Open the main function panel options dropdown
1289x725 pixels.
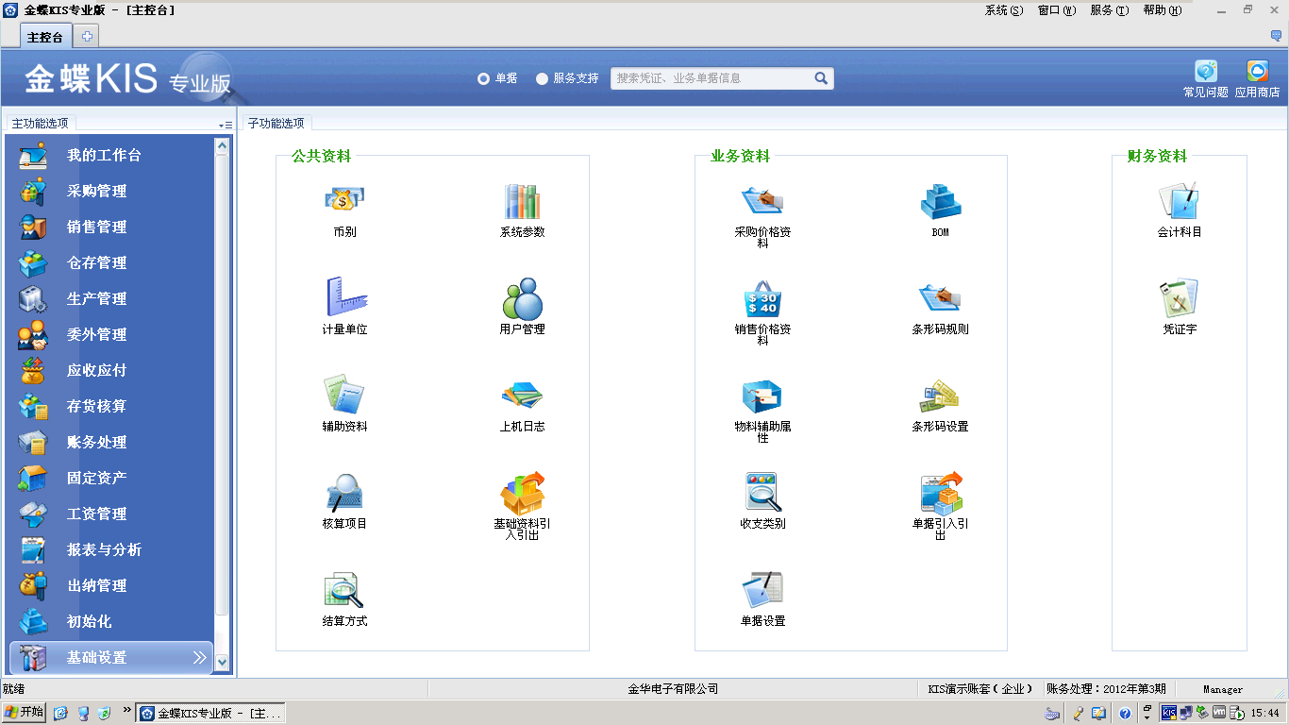point(226,125)
